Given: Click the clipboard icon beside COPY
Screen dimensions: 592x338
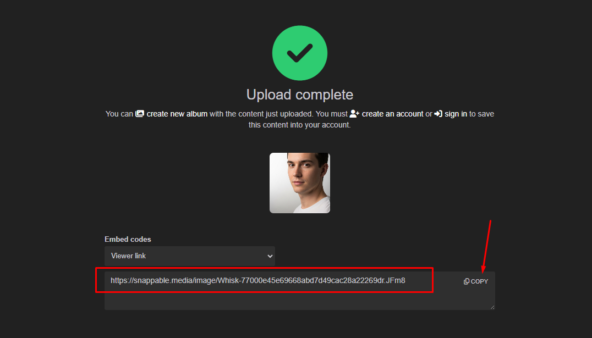Looking at the screenshot, I should [467, 281].
